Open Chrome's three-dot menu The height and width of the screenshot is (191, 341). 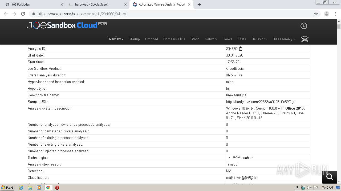pos(335,14)
